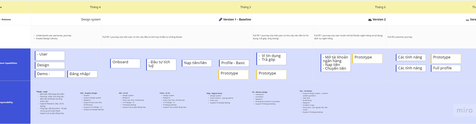Screen dimensions: 476x124
Task: Select the Onboard card
Action: (x=125, y=63)
